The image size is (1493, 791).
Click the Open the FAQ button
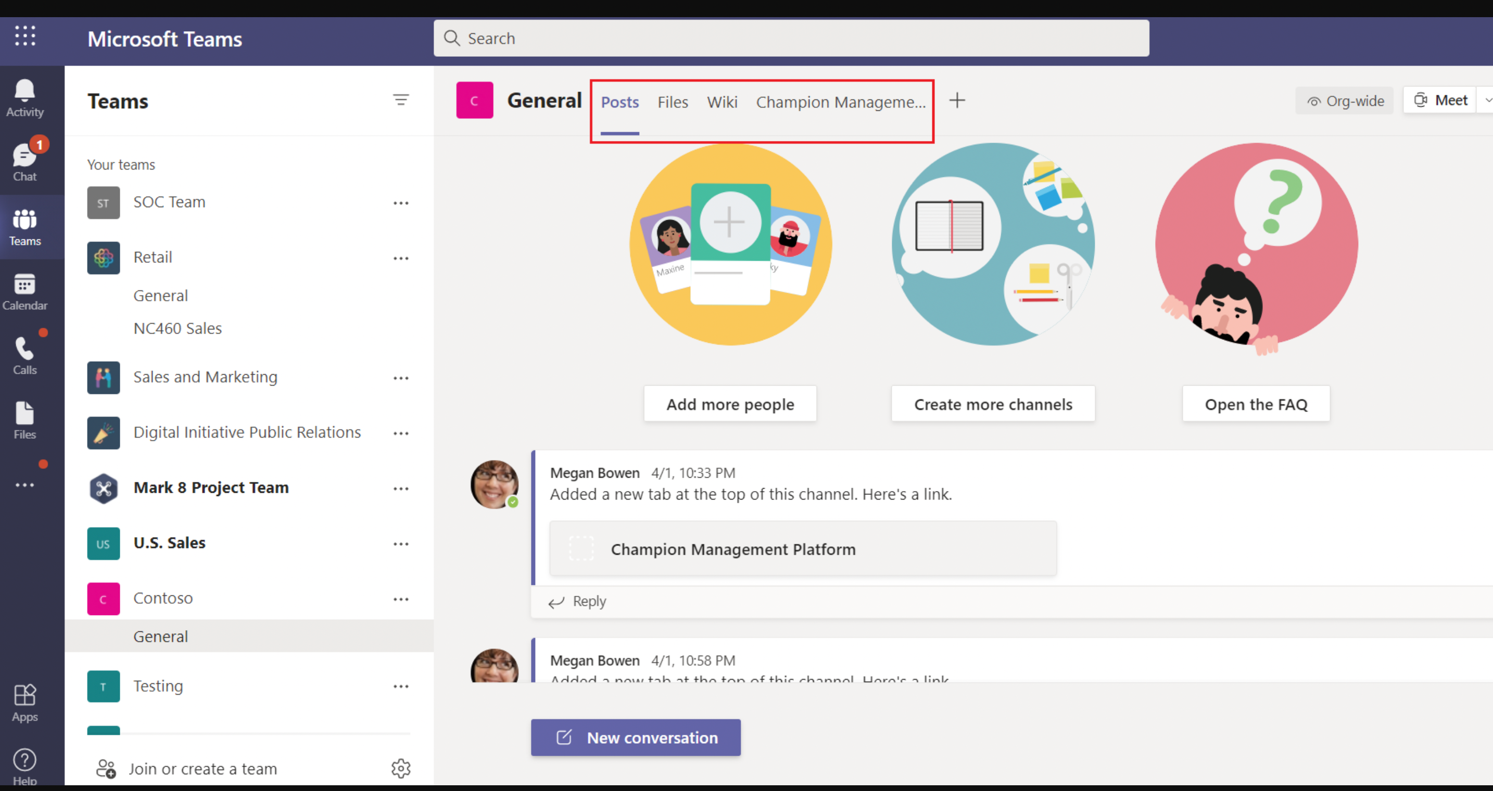point(1256,404)
